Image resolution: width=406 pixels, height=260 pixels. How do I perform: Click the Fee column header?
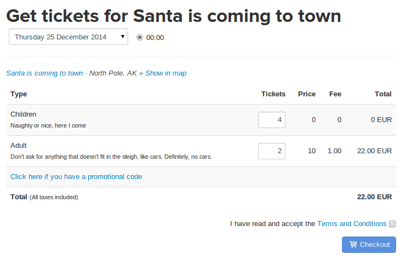coord(335,94)
